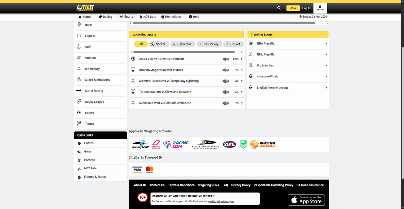Click the HOT Bets flame icon in Quick Links
This screenshot has height=209, width=404.
pyautogui.click(x=79, y=169)
